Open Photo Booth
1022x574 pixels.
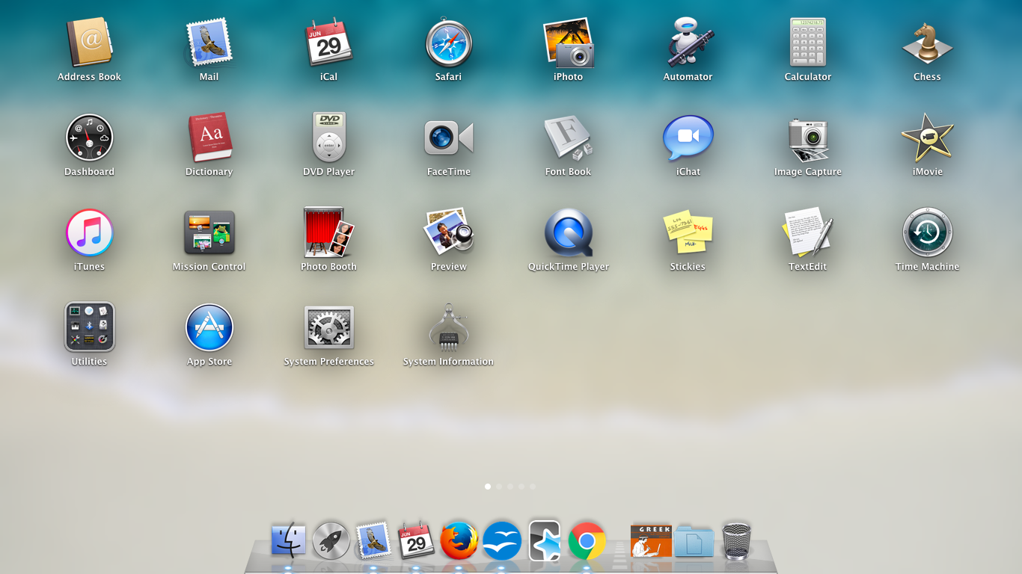328,232
